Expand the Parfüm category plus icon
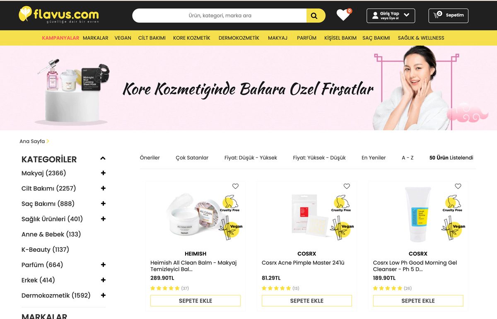This screenshot has width=497, height=319. coord(103,265)
